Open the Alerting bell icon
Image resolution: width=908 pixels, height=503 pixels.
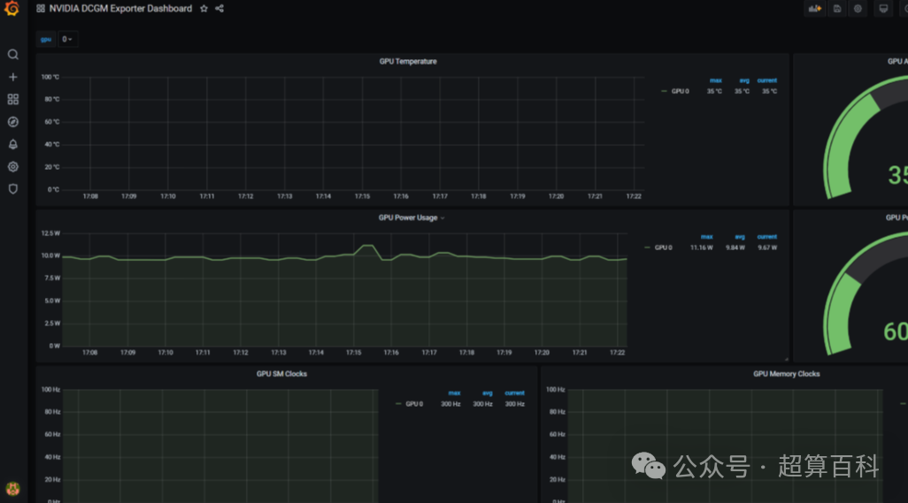(x=12, y=145)
